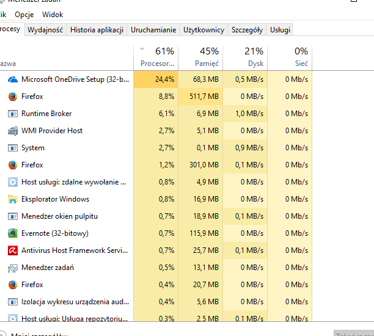Image resolution: width=374 pixels, height=336 pixels.
Task: Click the Menedżer okien pulpitu icon
Action: tap(13, 216)
